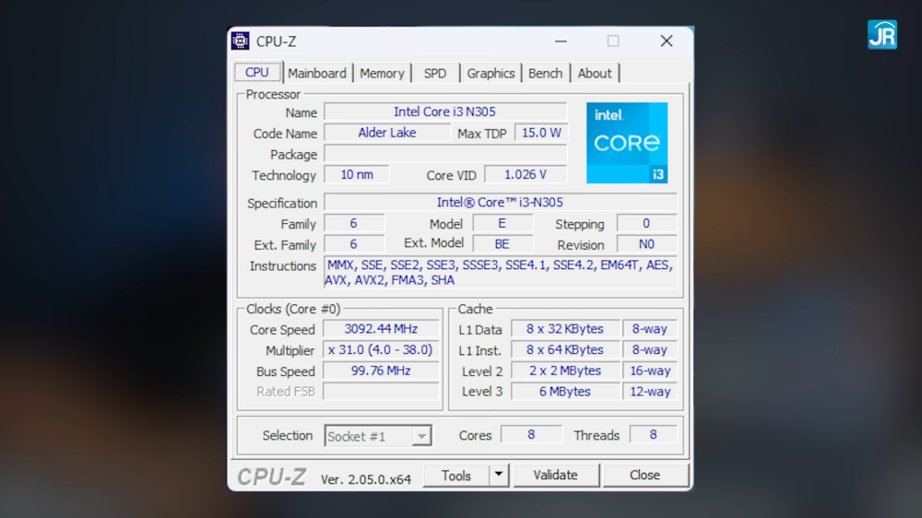Click the CPU-Z logo text at bottom left
This screenshot has width=922, height=518.
(x=272, y=477)
